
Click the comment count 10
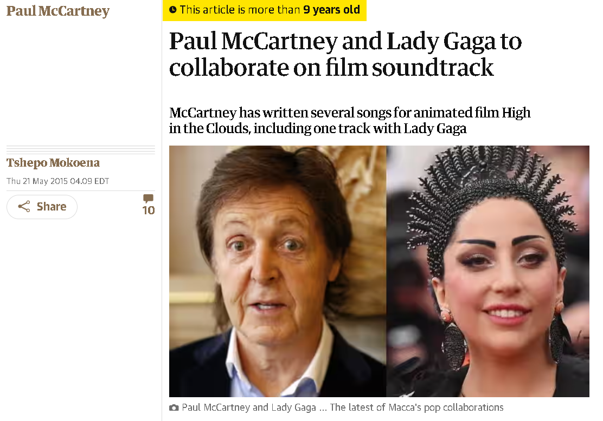[x=149, y=210]
